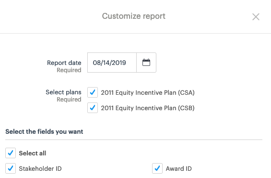Click Required text under Select plans

(x=69, y=99)
